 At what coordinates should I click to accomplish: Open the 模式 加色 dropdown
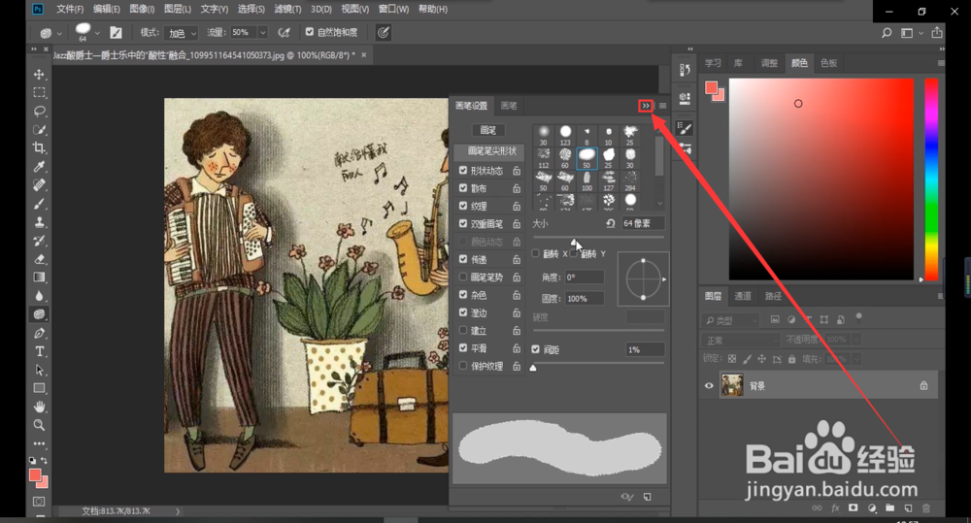183,33
